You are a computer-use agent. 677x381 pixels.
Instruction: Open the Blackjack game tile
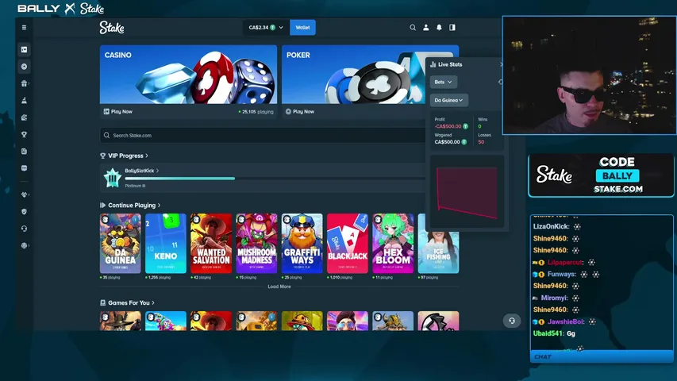(x=348, y=243)
